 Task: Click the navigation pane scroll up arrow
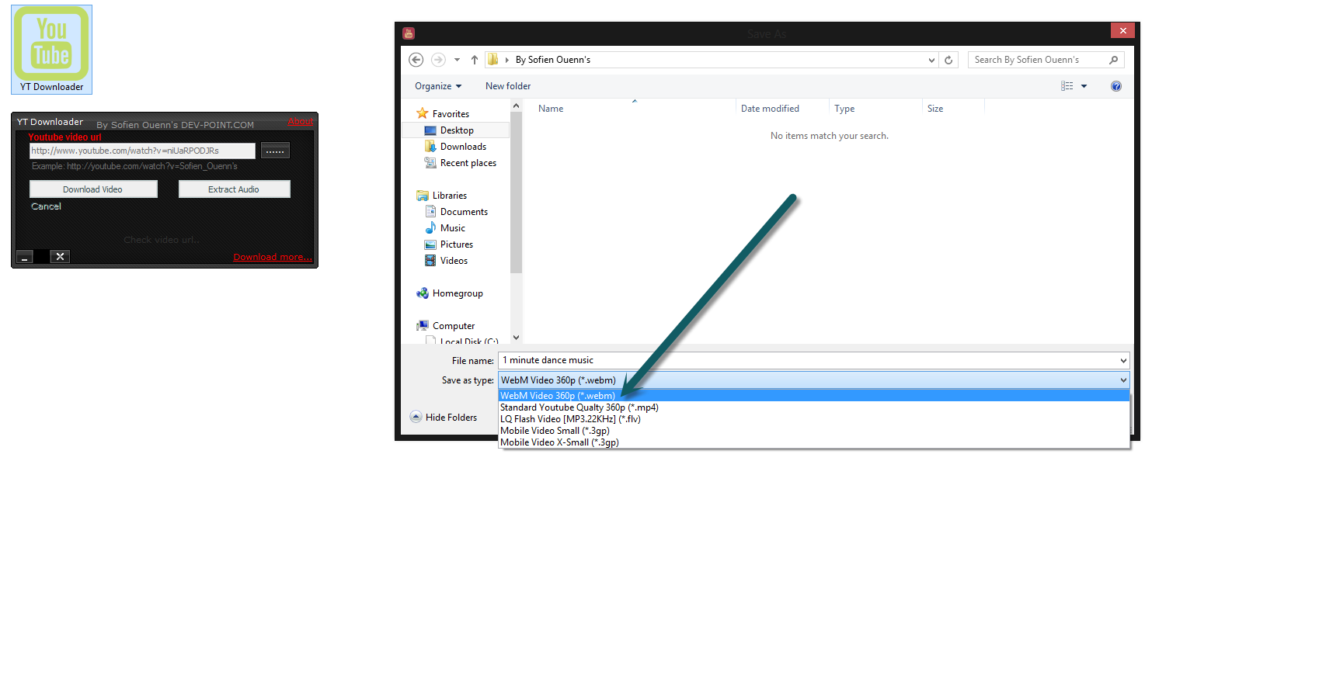tap(516, 106)
